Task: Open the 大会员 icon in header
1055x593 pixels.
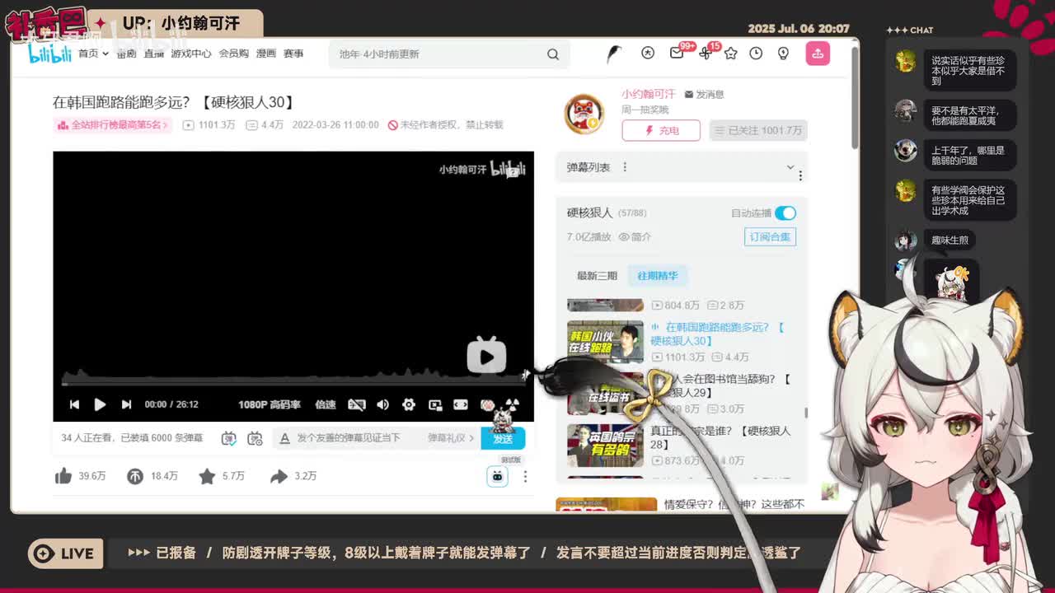Action: tap(648, 53)
